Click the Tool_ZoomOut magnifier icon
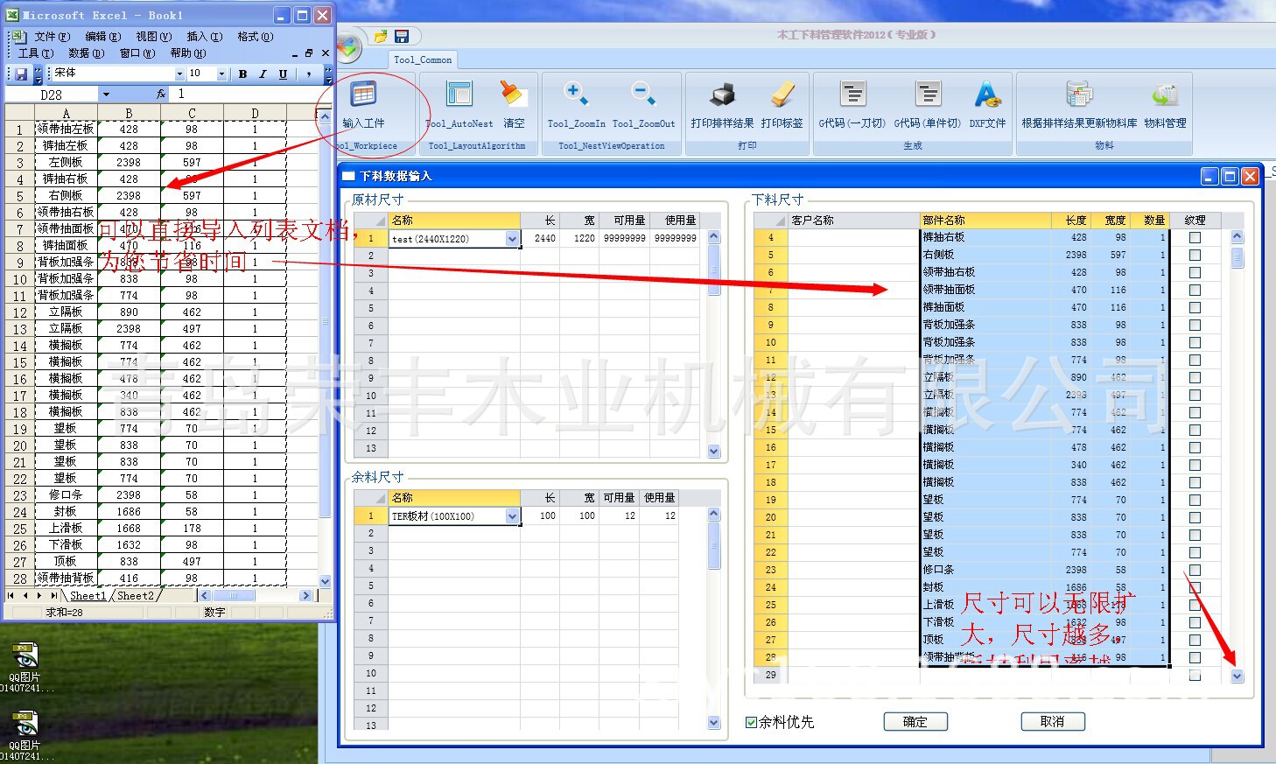Screen dimensions: 1276x764 coord(643,94)
